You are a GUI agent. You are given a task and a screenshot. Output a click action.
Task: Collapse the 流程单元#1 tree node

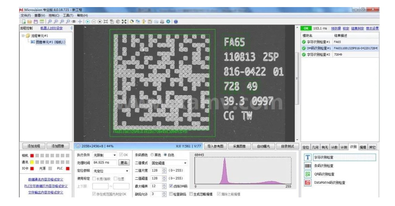23,36
